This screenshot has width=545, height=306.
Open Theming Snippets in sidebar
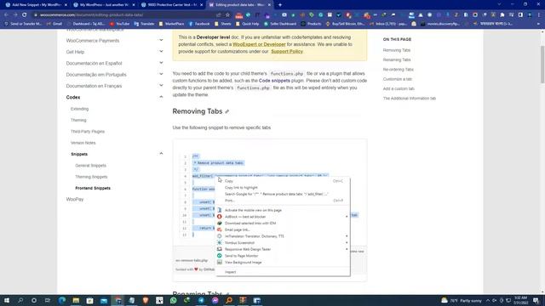[91, 177]
